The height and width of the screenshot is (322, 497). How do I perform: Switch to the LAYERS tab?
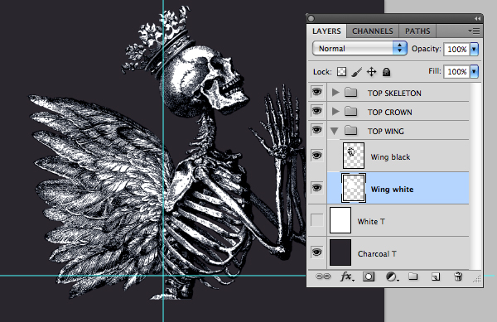tap(326, 31)
